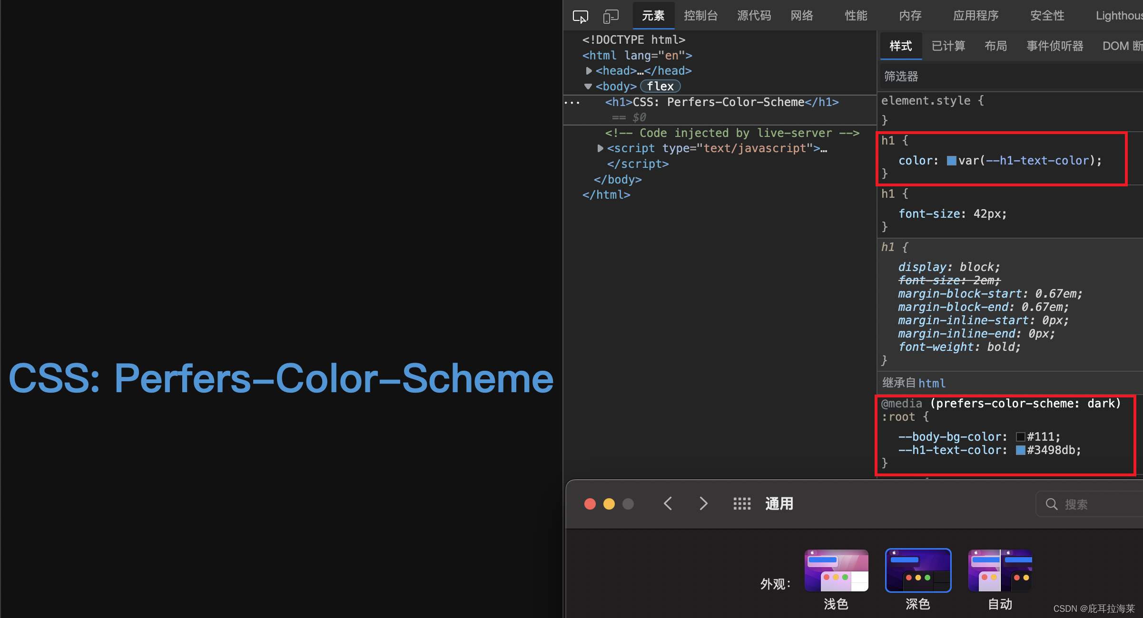Switch to the 布局 sub-tab
The height and width of the screenshot is (618, 1143).
[996, 46]
